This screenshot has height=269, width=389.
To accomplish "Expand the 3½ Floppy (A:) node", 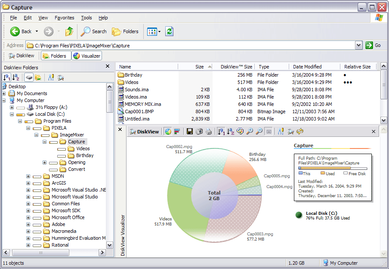I will click(x=12, y=108).
